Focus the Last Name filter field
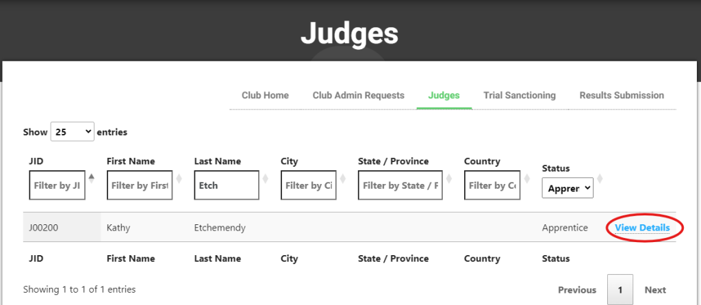701x305 pixels. click(x=227, y=185)
